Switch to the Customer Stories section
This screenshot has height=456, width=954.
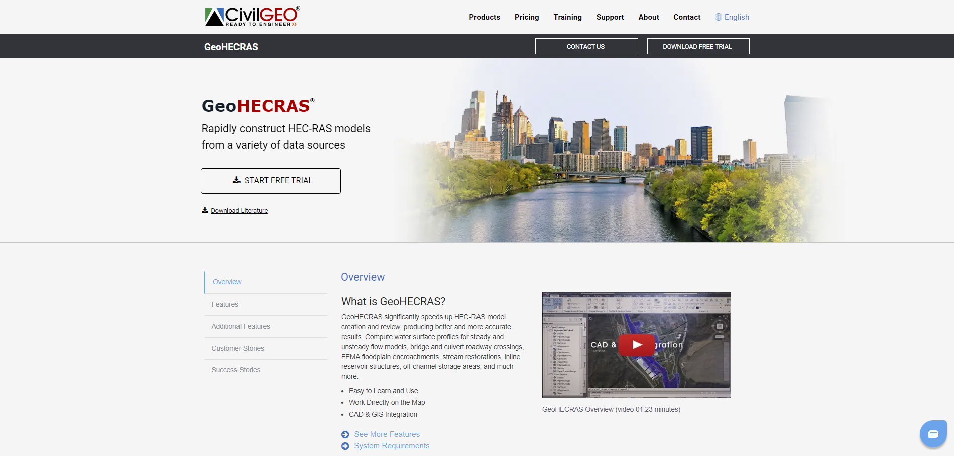(x=237, y=348)
